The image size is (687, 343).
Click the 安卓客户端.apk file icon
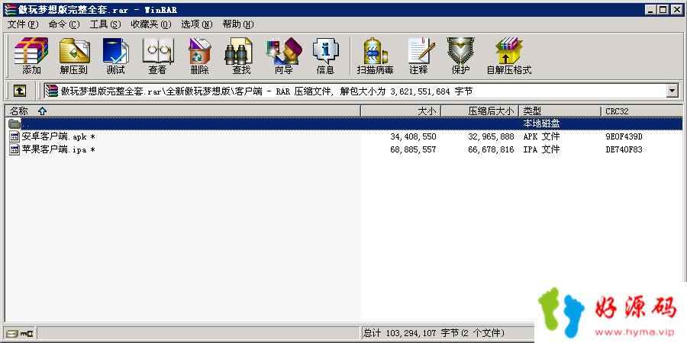click(15, 137)
